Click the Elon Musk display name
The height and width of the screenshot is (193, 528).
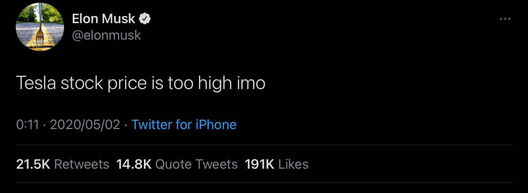103,18
